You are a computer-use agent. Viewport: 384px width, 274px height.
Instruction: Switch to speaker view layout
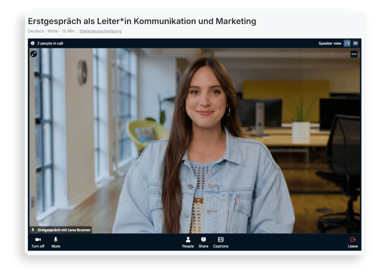tap(347, 43)
